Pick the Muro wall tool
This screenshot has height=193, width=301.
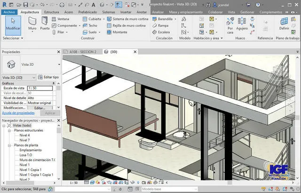click(32, 24)
